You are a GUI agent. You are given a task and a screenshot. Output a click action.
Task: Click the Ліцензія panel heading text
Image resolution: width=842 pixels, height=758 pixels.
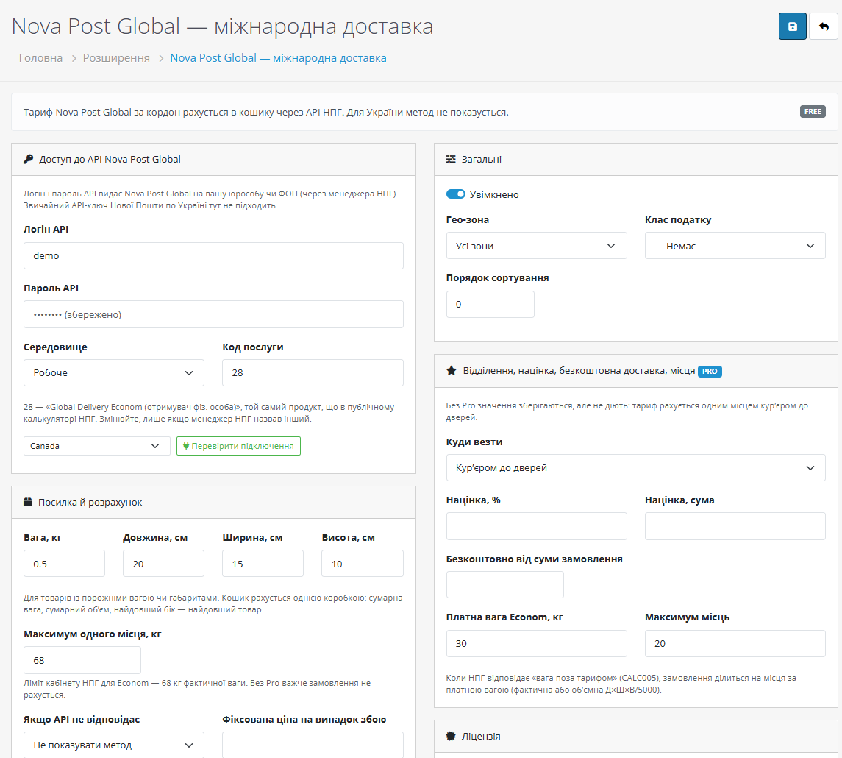pos(481,736)
